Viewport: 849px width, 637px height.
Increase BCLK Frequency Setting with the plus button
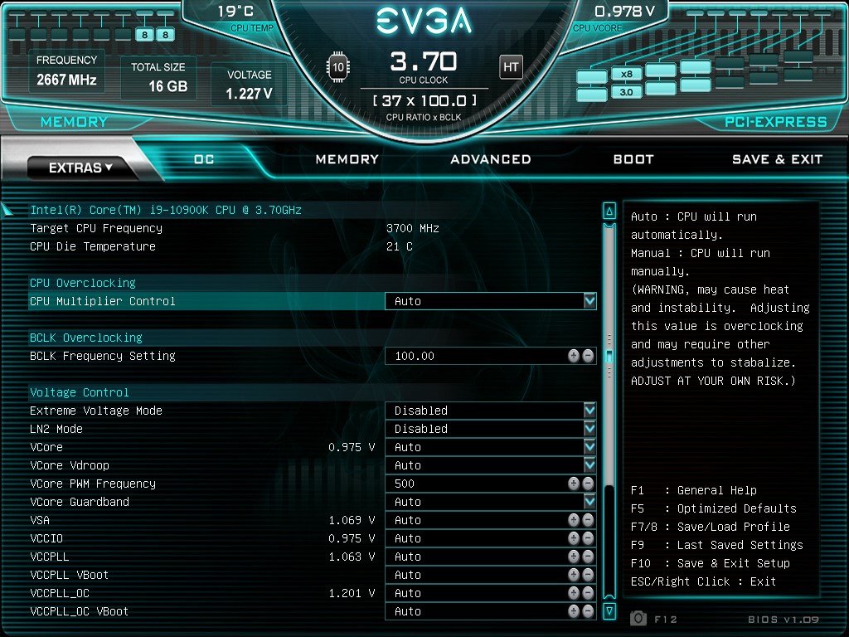(x=574, y=356)
